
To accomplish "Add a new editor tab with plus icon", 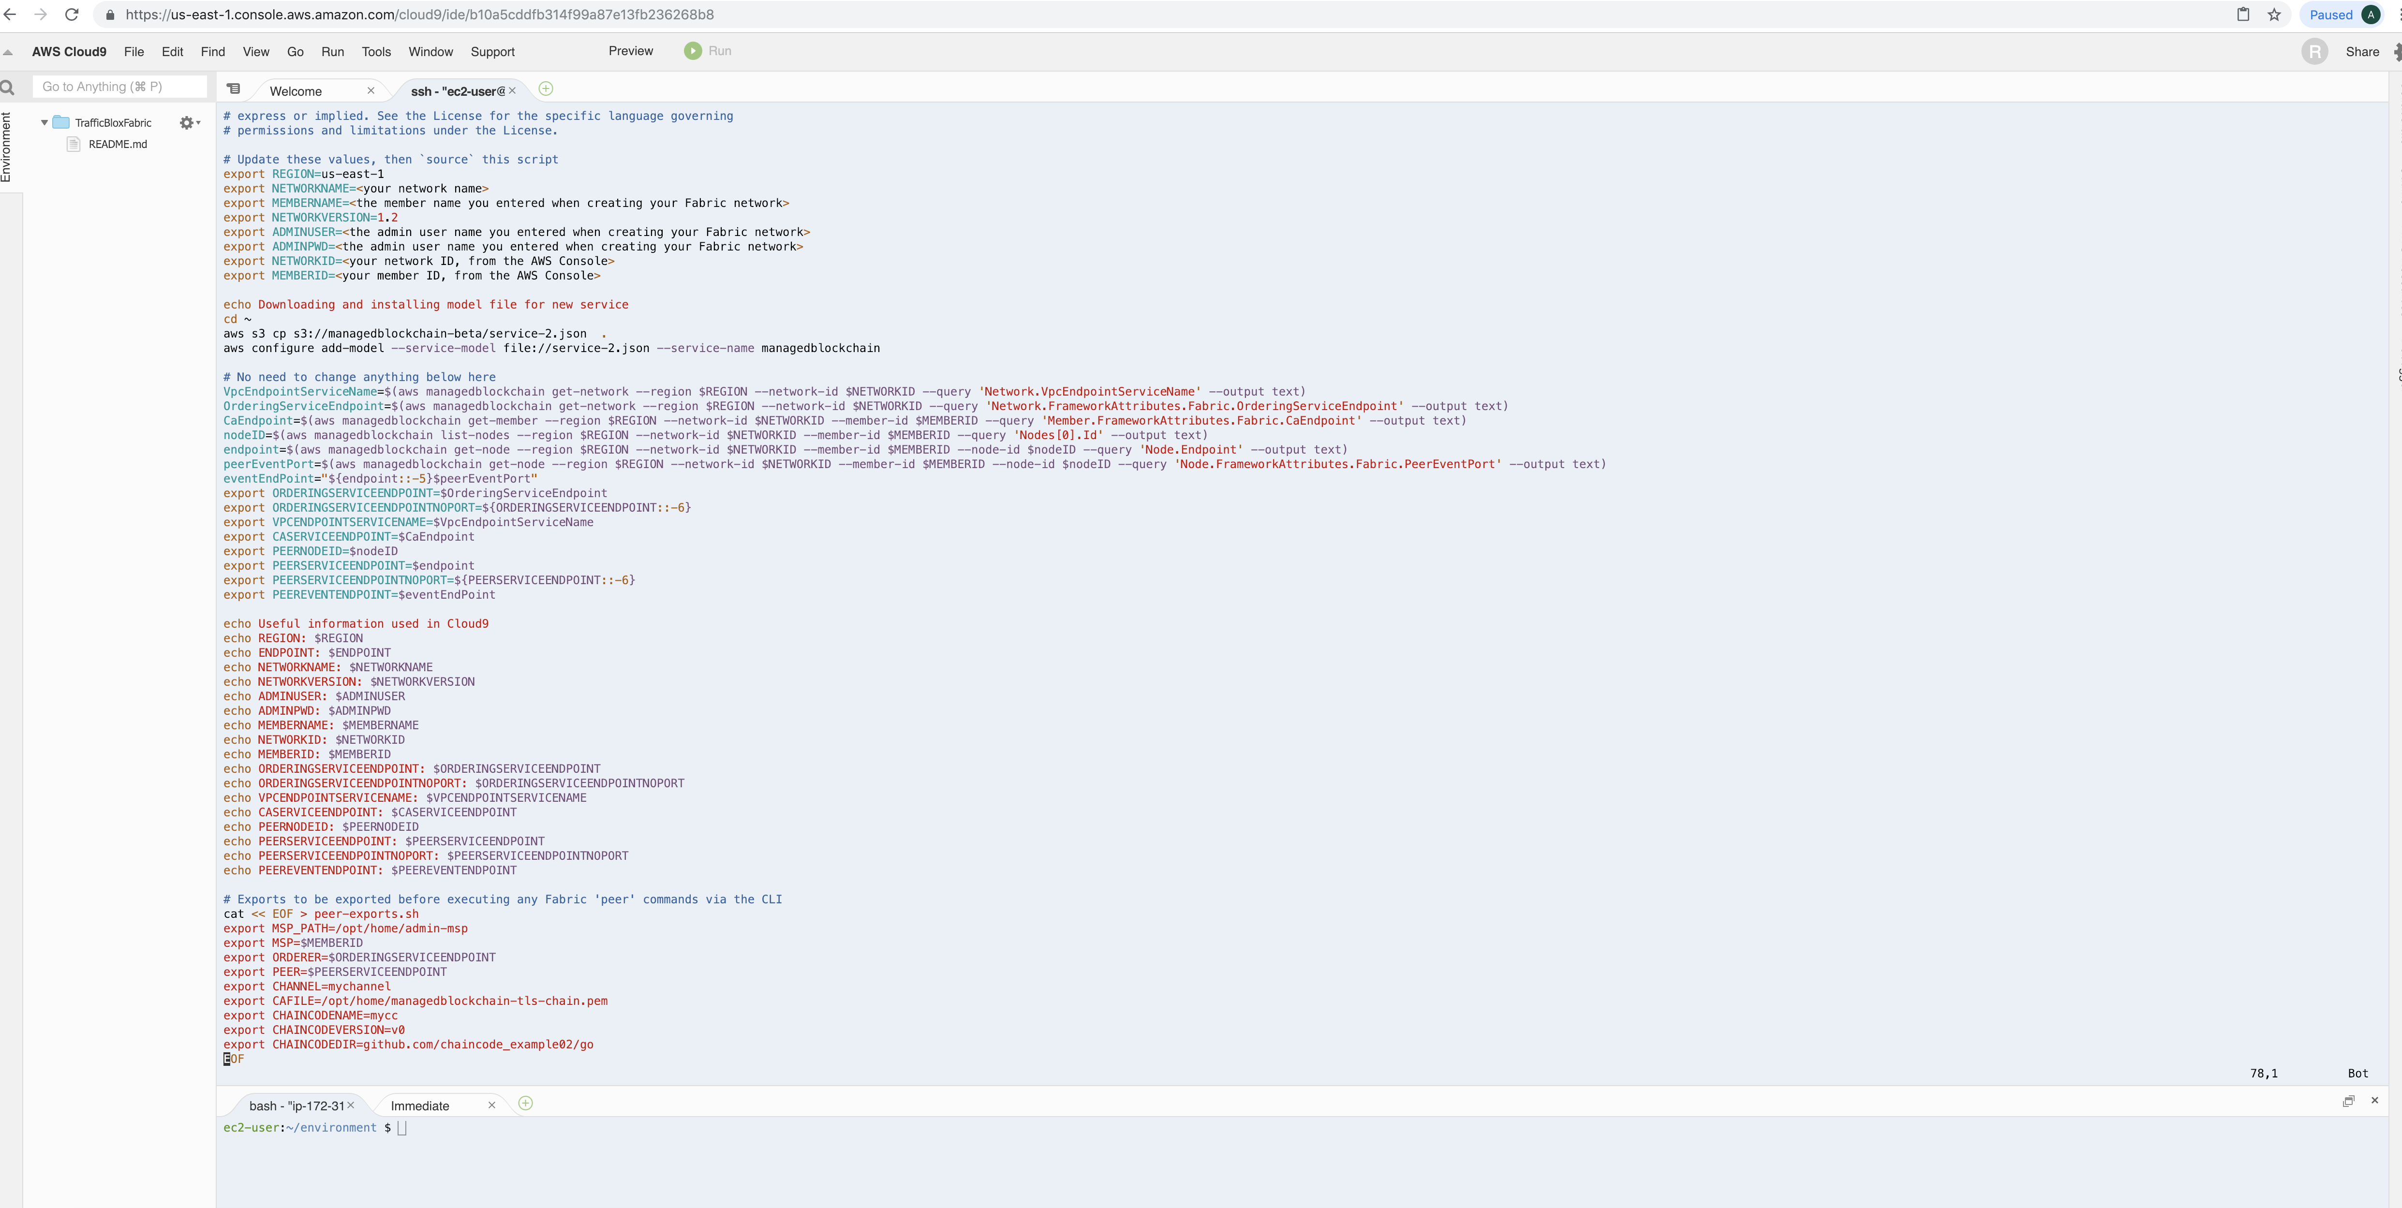I will pyautogui.click(x=547, y=89).
